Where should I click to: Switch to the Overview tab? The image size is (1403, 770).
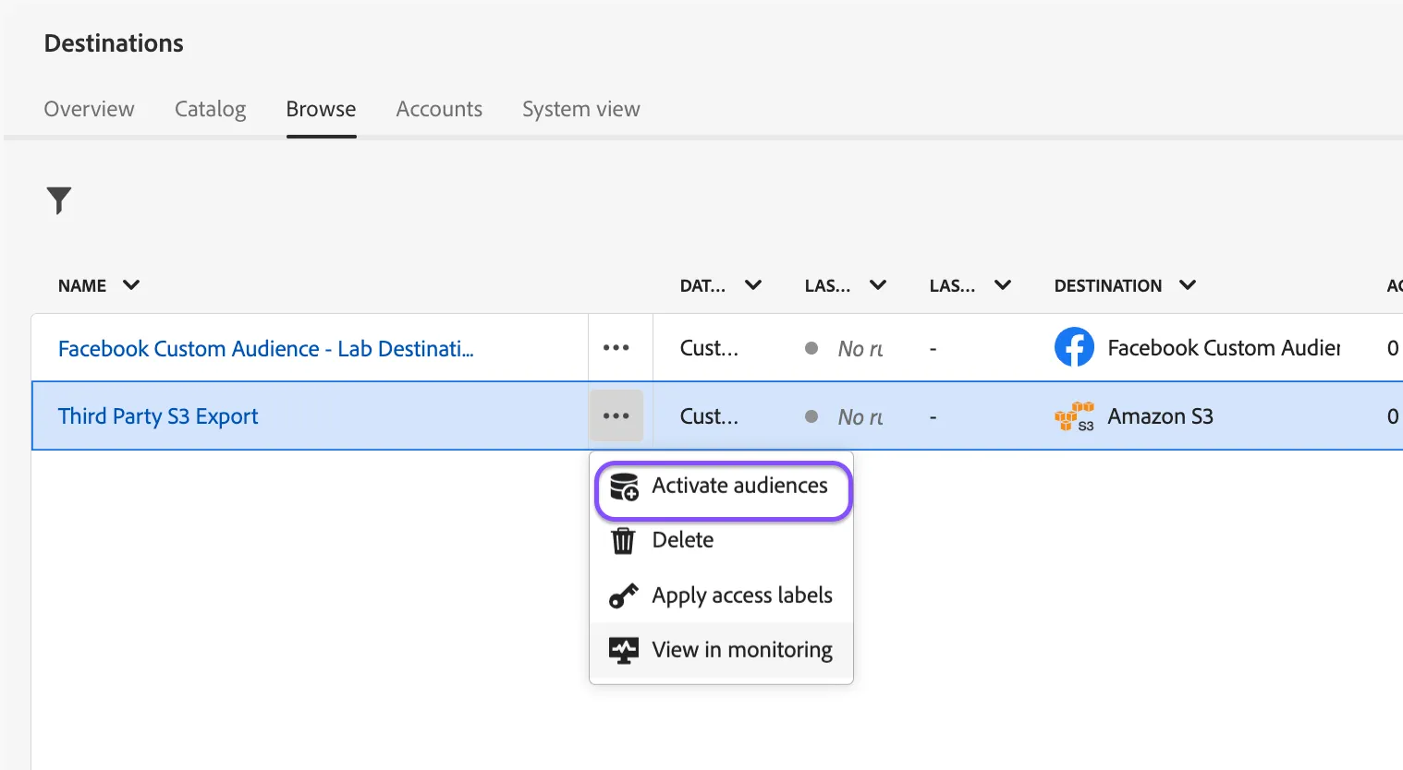[90, 109]
